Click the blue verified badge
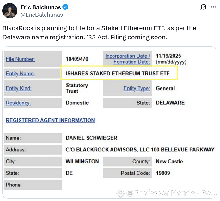 pyautogui.click(x=65, y=7)
